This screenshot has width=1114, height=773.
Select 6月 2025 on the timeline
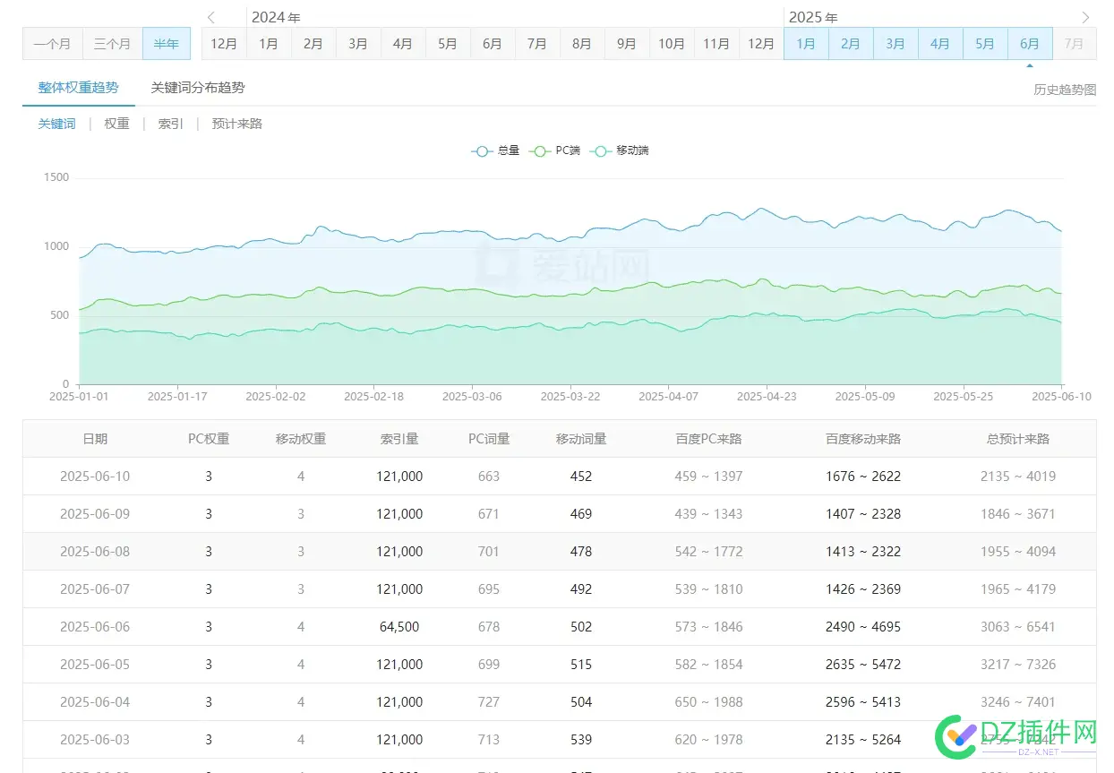(1030, 43)
